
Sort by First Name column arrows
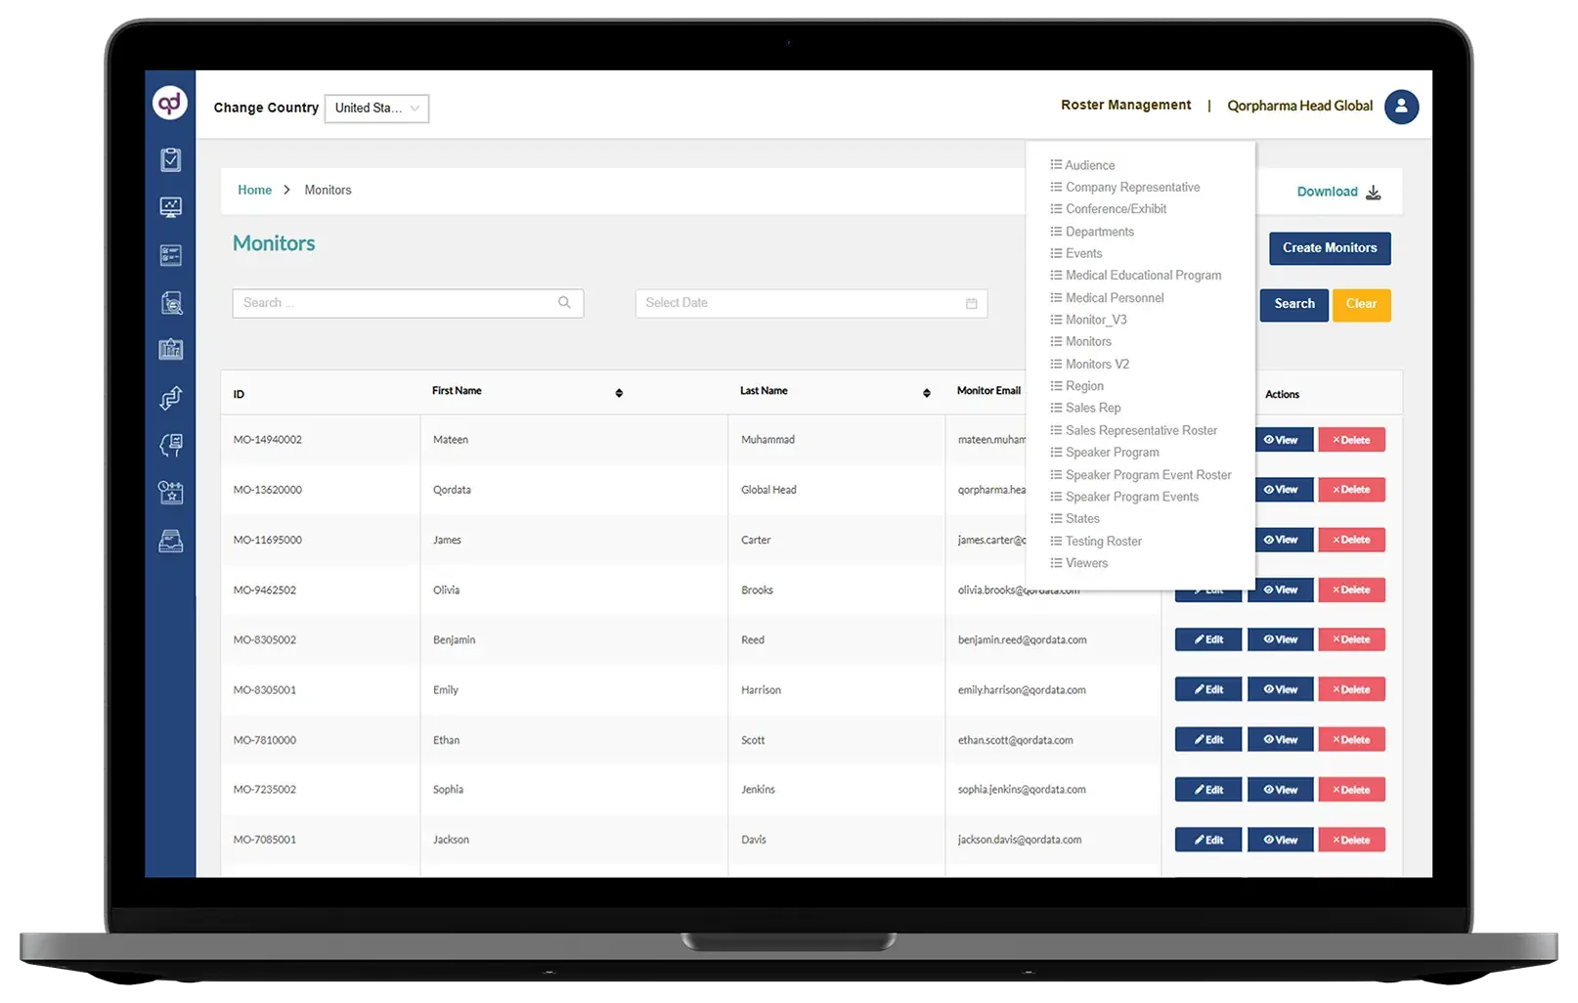coord(619,393)
